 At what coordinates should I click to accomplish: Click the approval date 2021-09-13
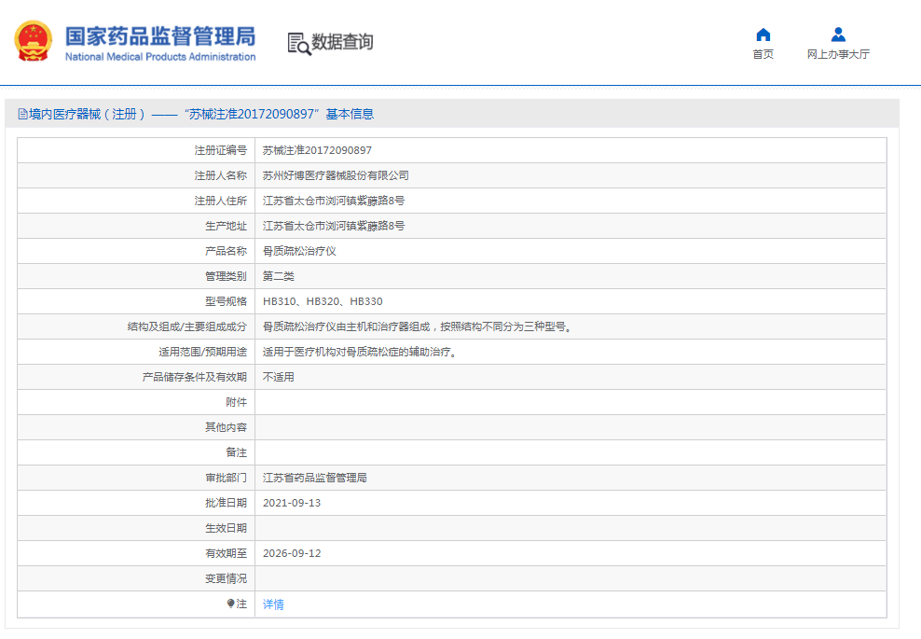click(292, 503)
